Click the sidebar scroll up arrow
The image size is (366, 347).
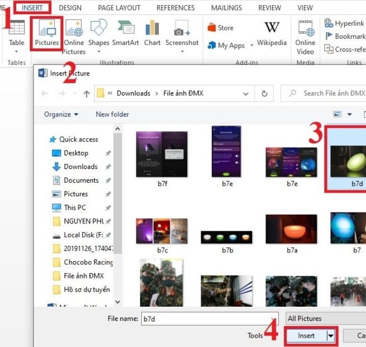pos(118,129)
